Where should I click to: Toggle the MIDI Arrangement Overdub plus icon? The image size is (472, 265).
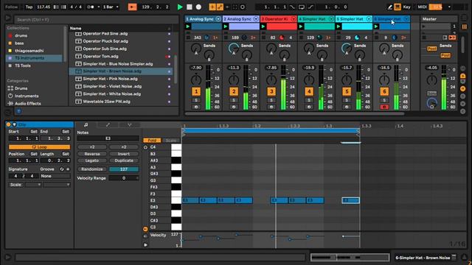pos(212,7)
